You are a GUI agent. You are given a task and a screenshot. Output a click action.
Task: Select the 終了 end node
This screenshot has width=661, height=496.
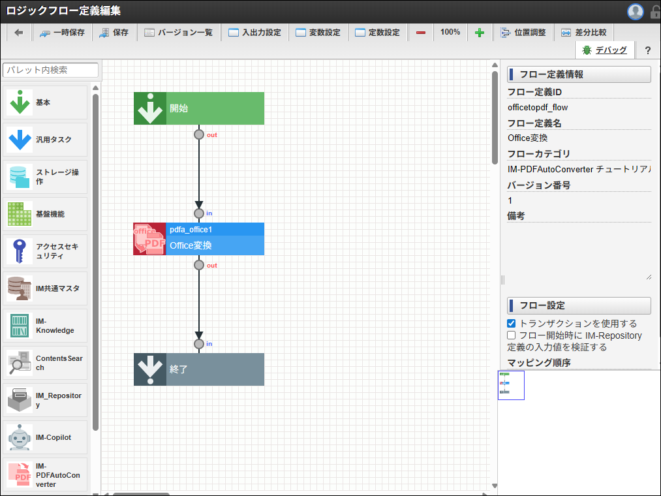coord(199,369)
